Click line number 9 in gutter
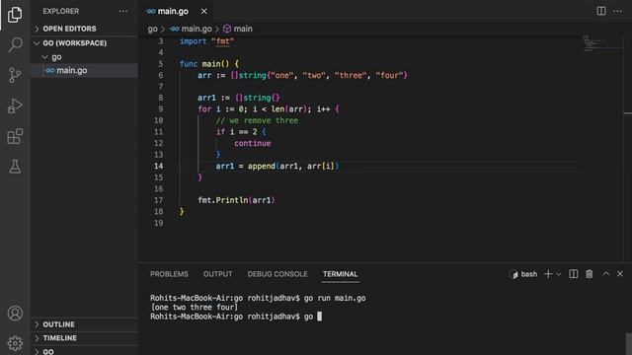 click(x=161, y=109)
